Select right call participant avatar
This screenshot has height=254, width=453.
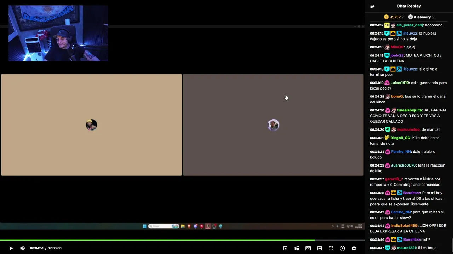click(273, 125)
